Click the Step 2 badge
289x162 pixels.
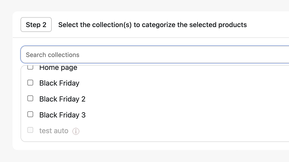pos(36,24)
